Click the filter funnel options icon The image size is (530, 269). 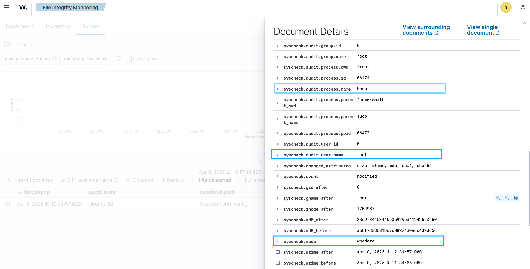(x=119, y=59)
